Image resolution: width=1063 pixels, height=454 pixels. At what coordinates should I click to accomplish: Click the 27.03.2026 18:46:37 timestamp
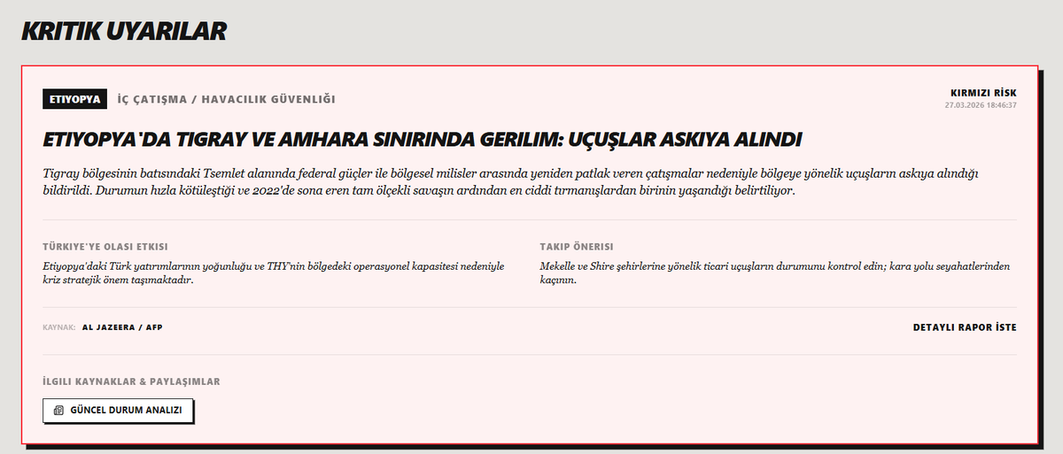pos(981,105)
